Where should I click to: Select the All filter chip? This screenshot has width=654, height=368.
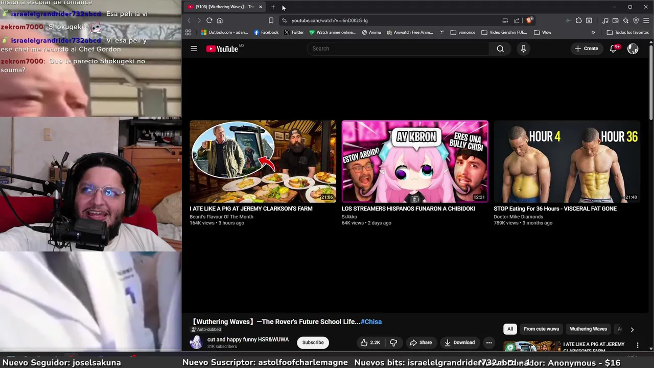tap(510, 329)
